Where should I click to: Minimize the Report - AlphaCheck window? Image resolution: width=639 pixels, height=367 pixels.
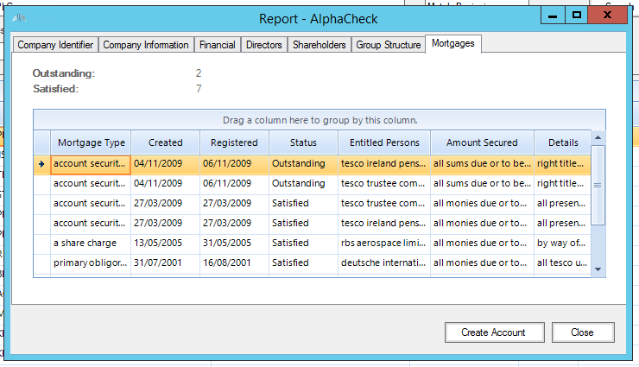tap(553, 16)
